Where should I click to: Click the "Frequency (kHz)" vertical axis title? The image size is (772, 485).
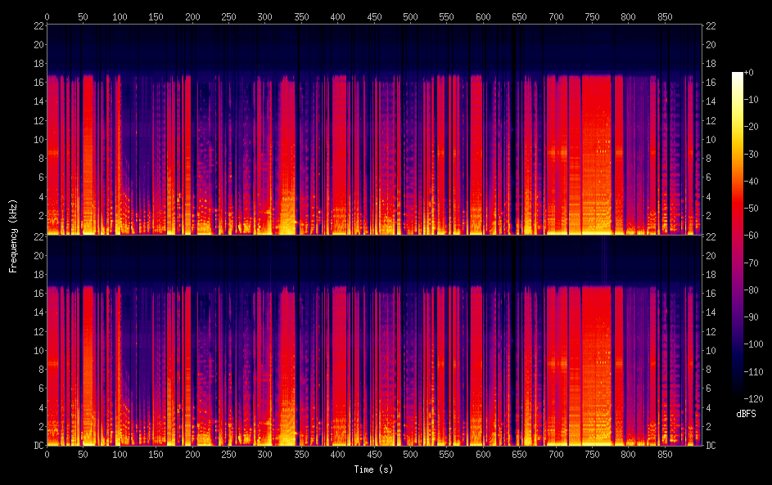(13, 236)
